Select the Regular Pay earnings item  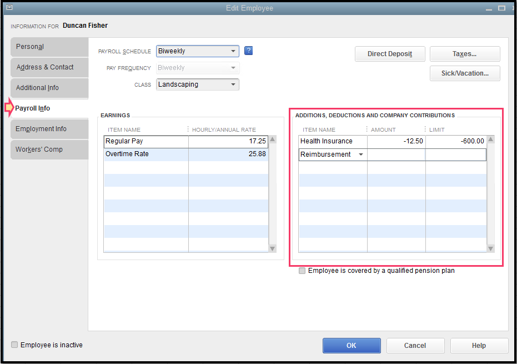click(146, 141)
